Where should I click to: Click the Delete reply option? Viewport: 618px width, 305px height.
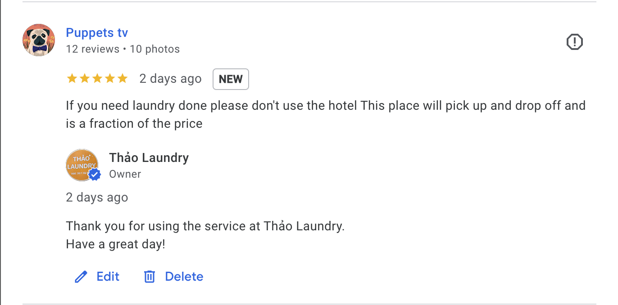184,277
